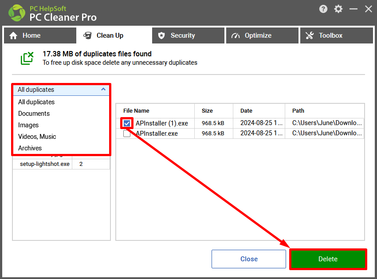Image resolution: width=377 pixels, height=279 pixels.
Task: Open the Settings gear icon
Action: (x=338, y=9)
